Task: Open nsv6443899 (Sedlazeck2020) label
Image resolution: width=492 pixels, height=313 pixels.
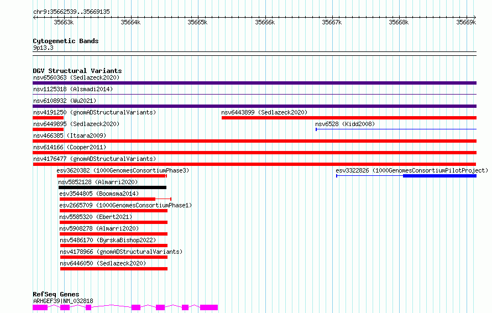Action: (x=264, y=112)
